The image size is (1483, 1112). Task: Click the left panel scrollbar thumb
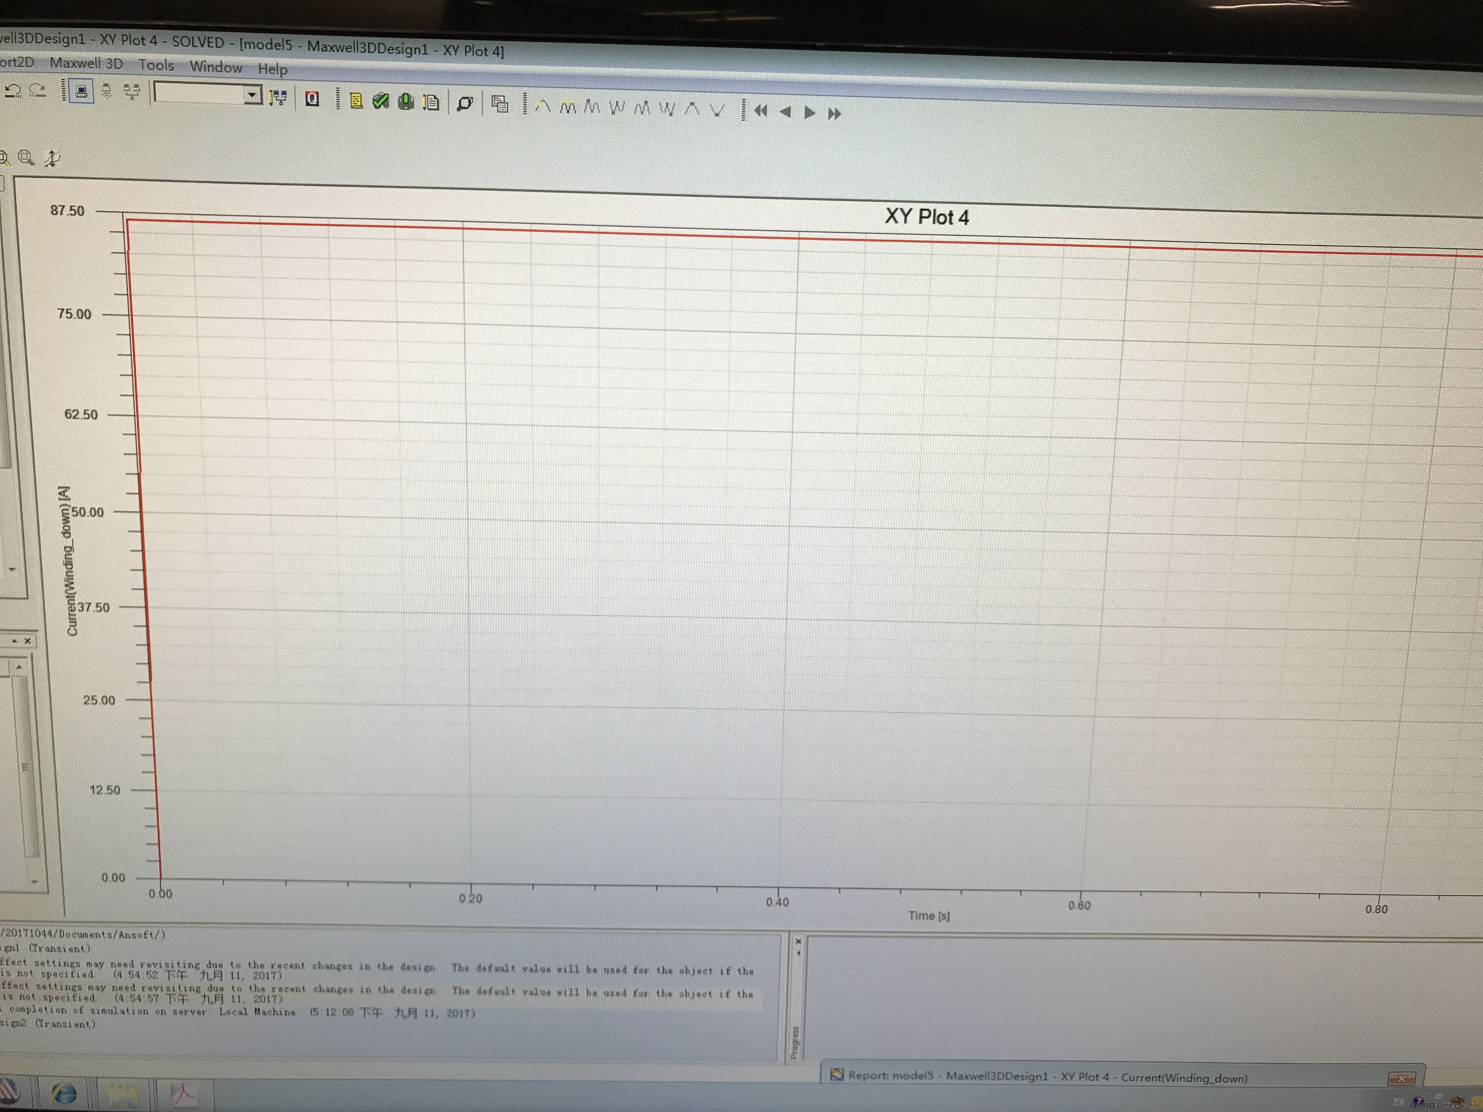(x=26, y=766)
